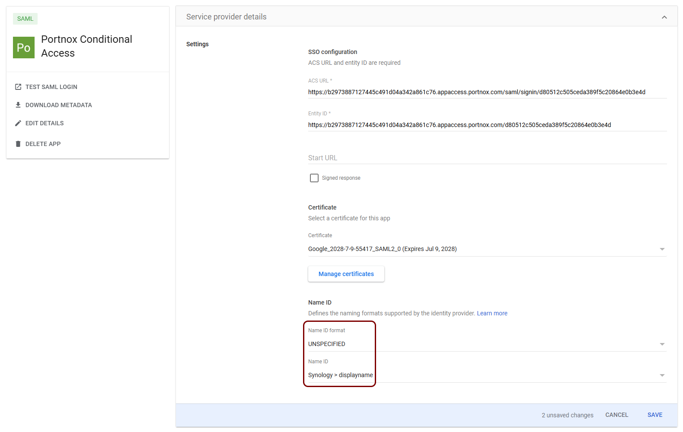This screenshot has width=683, height=432.
Task: Collapse the Service provider details panel
Action: pos(664,17)
